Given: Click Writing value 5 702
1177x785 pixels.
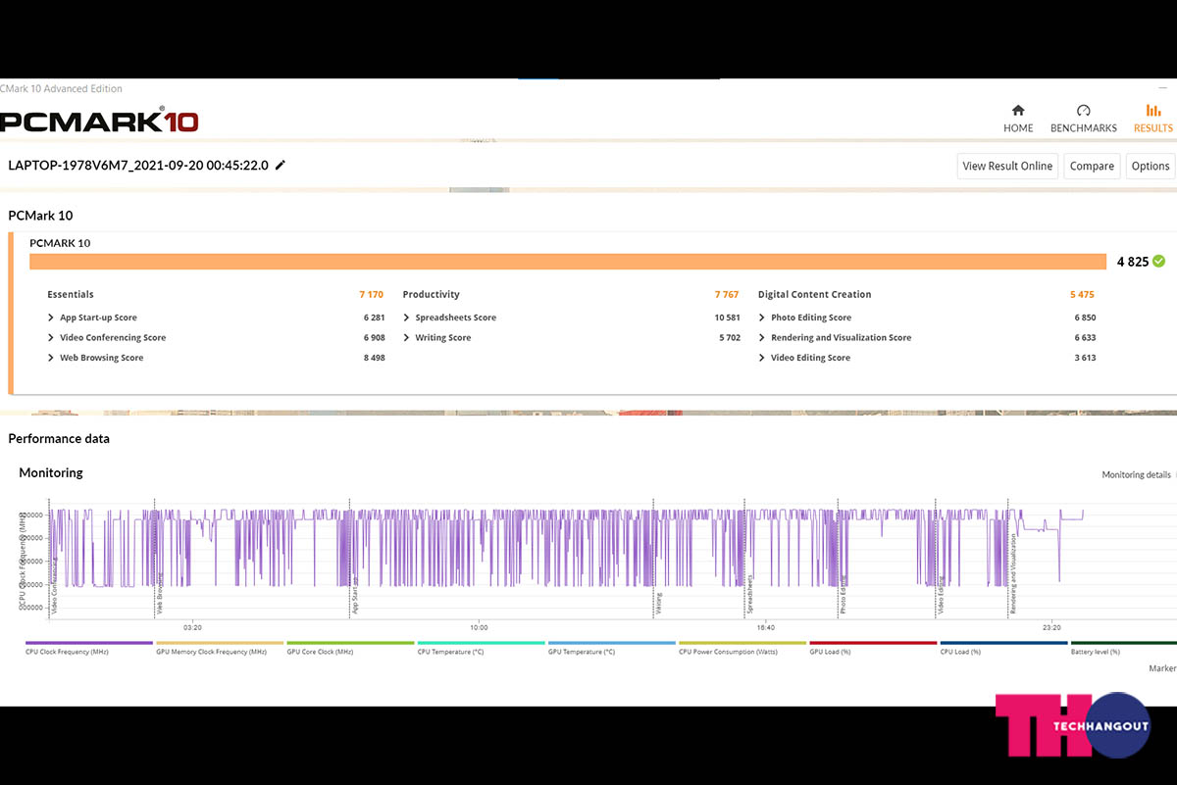Looking at the screenshot, I should [730, 337].
